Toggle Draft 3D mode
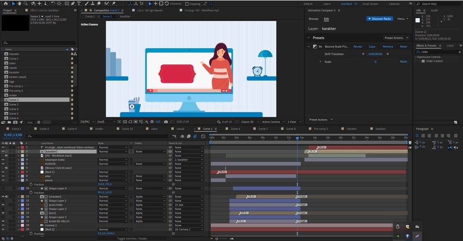Screen dimensions: 463x241 coord(224,122)
